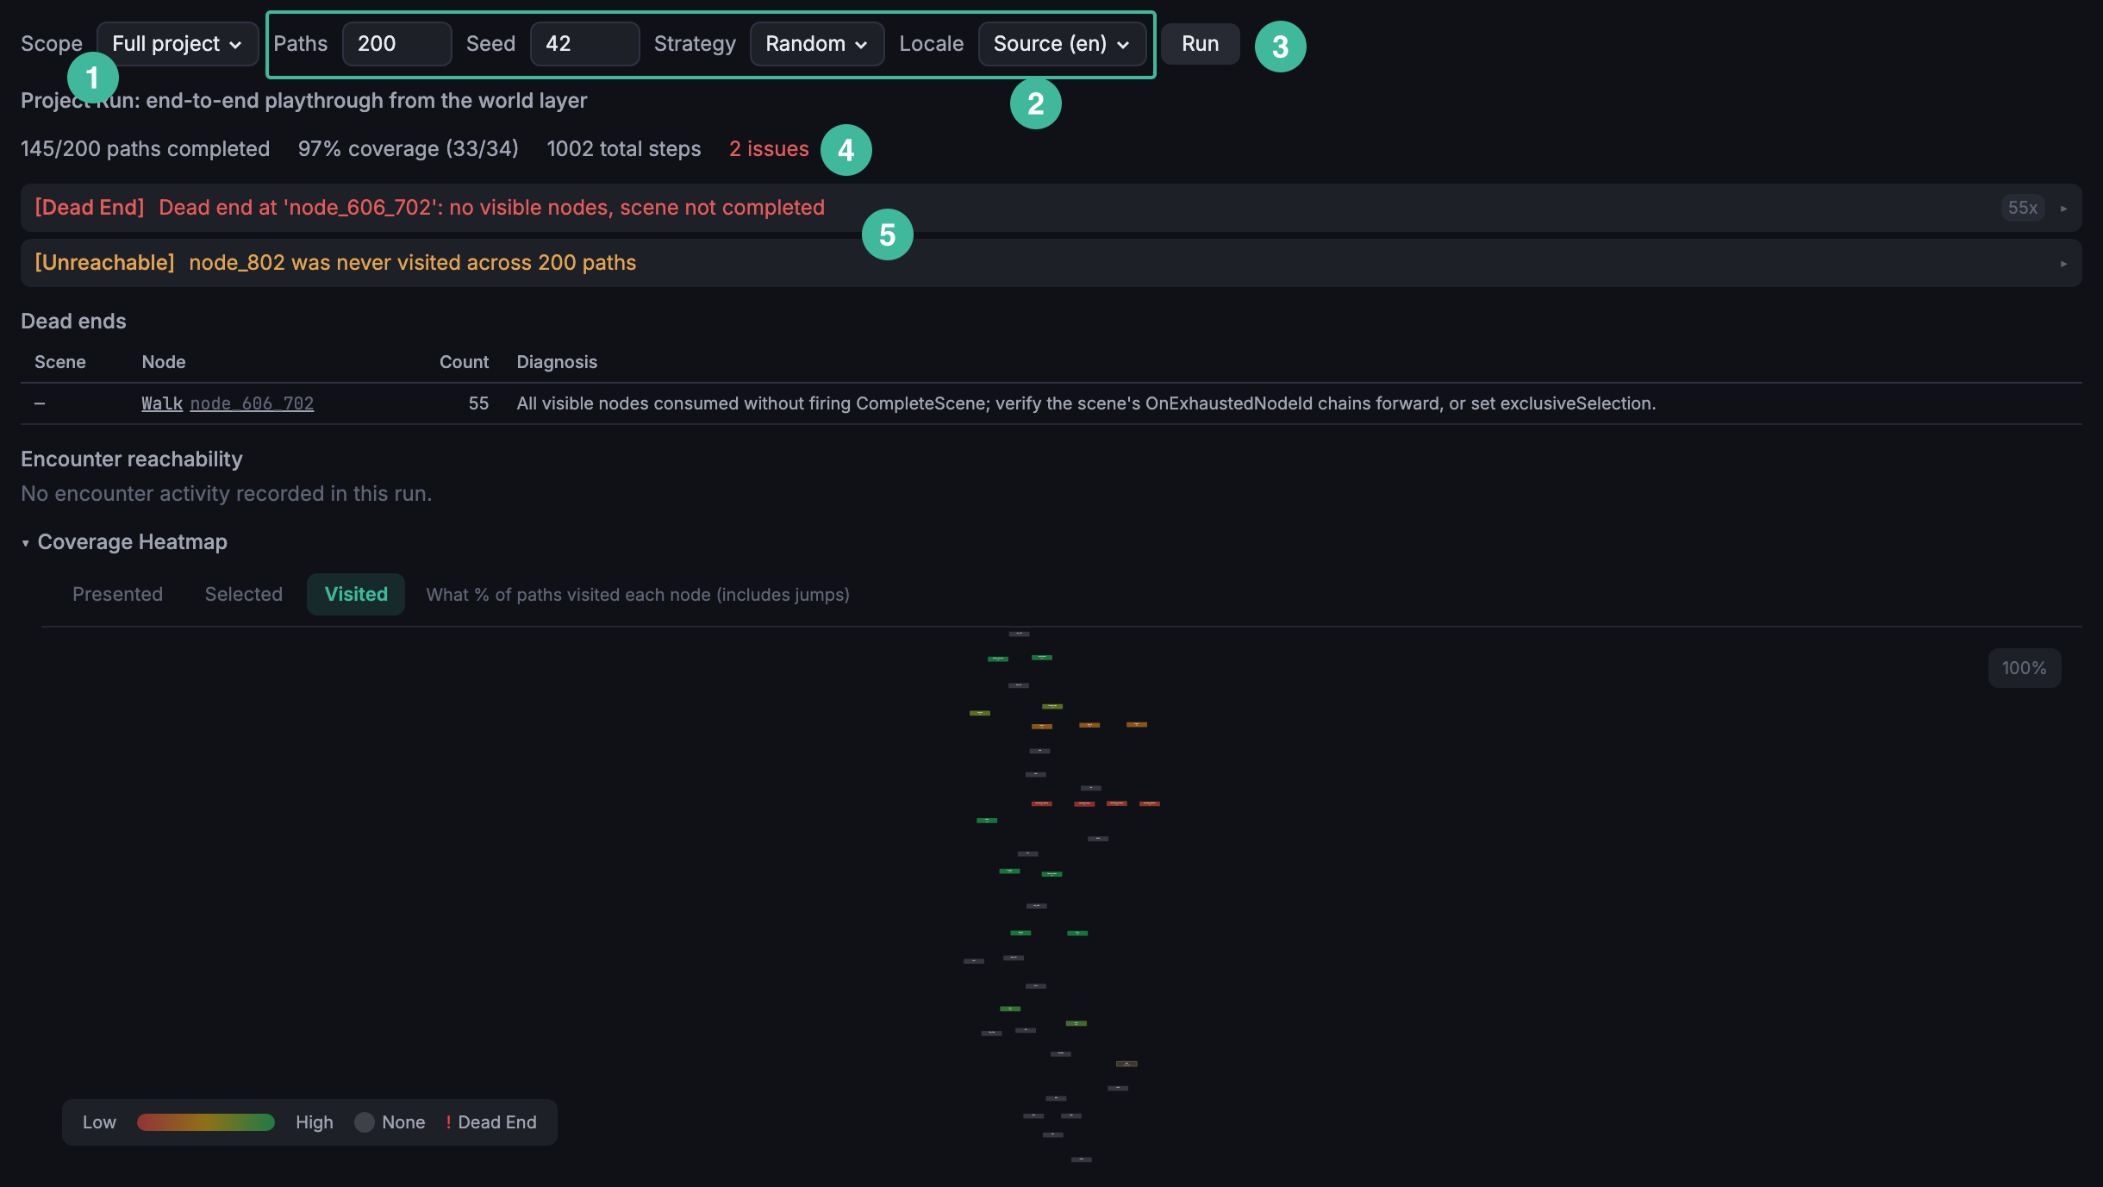Switch to the Selected heatmap tab
Screen dimensions: 2103x1187
pyautogui.click(x=244, y=594)
